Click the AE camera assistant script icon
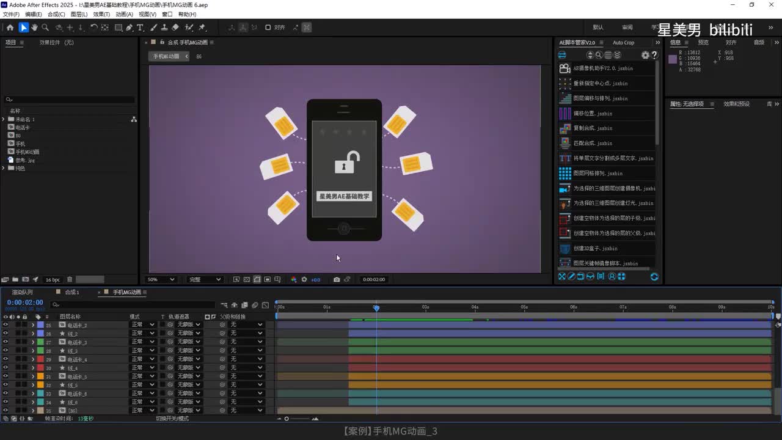Viewport: 782px width, 440px height. (x=565, y=68)
